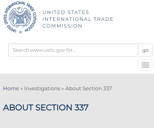Click the "INTERNATIONAL TRADE" line of the title
154x128 pixels.
(78, 19)
